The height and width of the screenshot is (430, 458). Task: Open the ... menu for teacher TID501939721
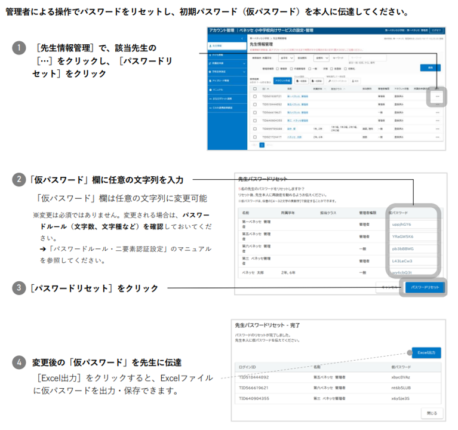(x=437, y=96)
